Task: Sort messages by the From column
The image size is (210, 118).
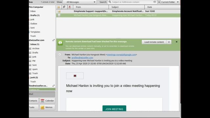Action: (91, 7)
